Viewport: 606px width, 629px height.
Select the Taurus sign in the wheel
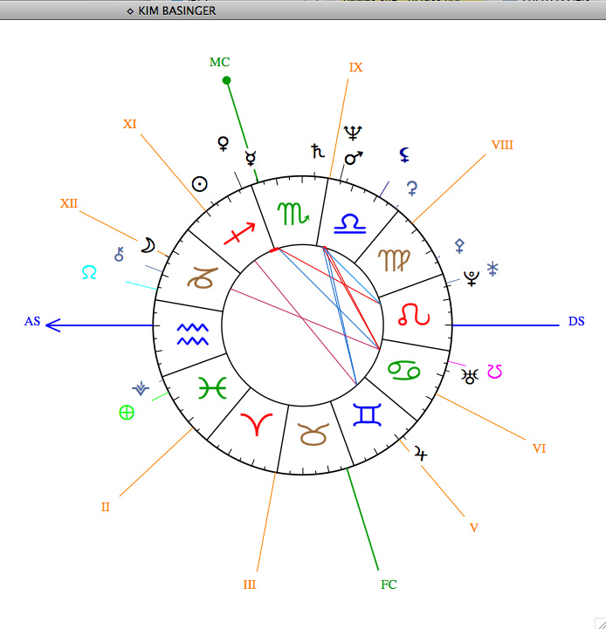[313, 434]
